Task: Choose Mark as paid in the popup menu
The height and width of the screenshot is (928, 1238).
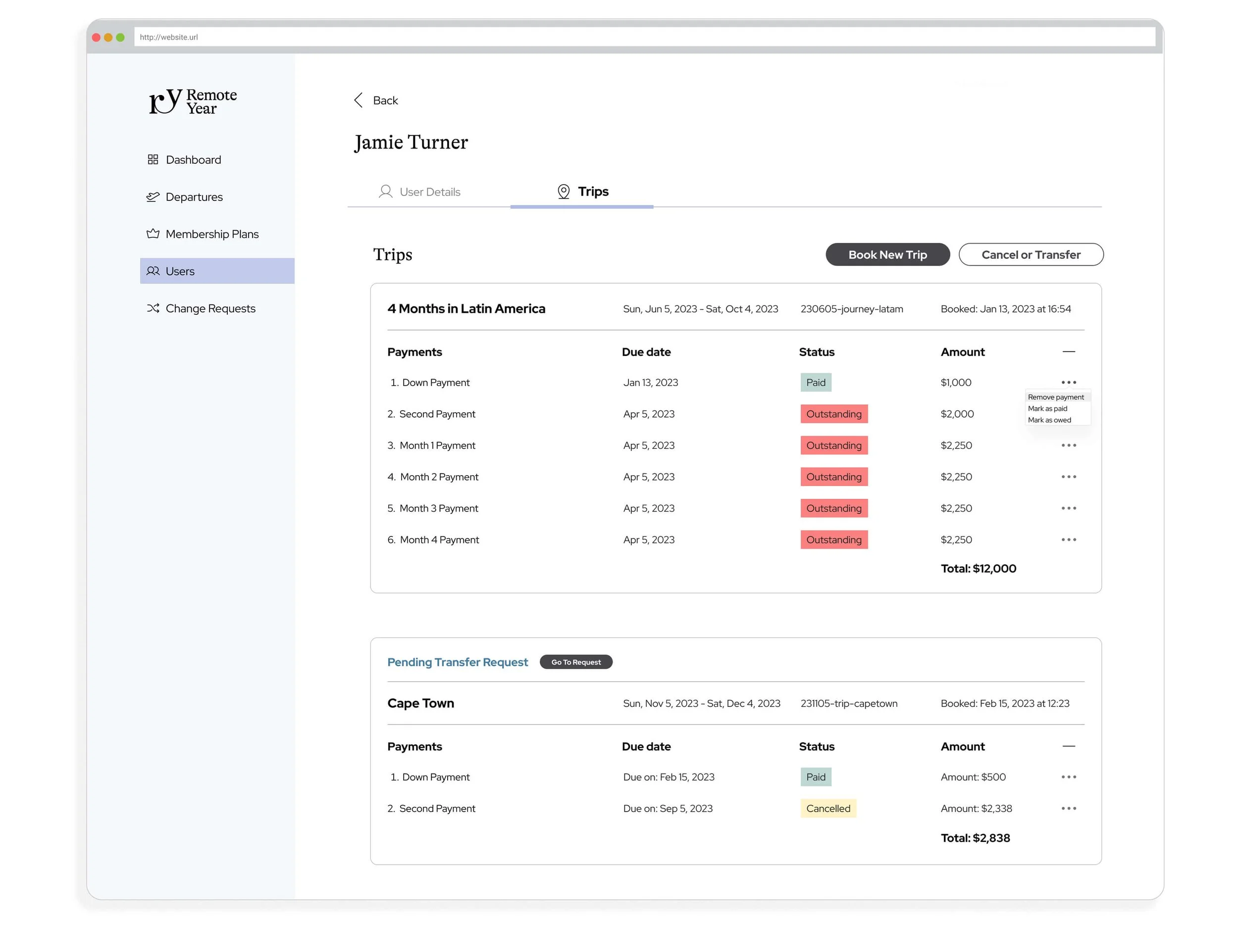Action: [1047, 409]
